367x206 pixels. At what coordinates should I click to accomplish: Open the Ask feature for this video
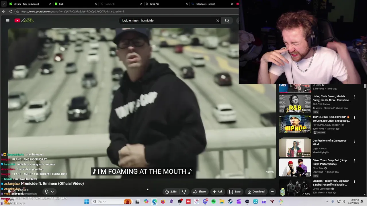pyautogui.click(x=217, y=192)
